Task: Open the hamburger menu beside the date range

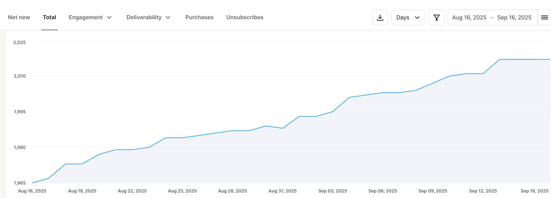Action: [x=544, y=17]
